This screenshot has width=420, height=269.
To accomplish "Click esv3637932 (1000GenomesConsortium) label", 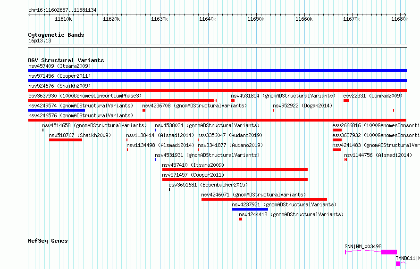I will 376,135.
